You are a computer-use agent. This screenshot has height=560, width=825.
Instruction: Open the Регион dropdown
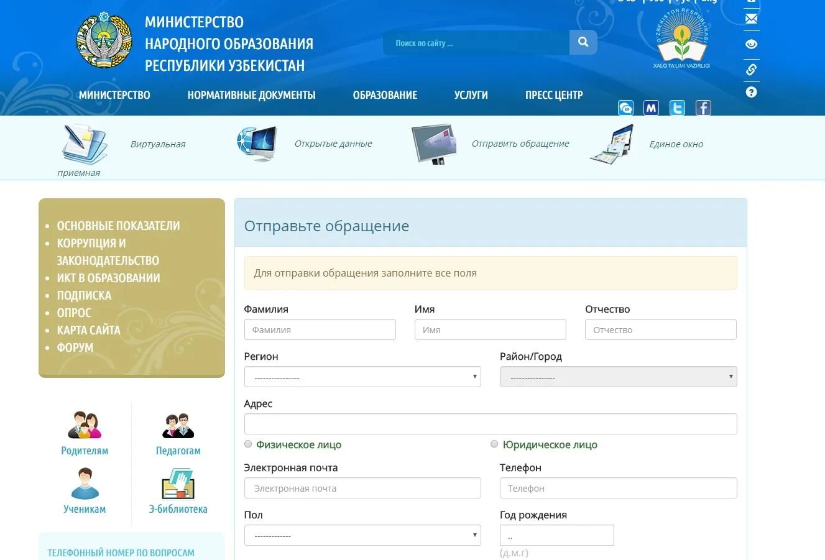(x=362, y=377)
